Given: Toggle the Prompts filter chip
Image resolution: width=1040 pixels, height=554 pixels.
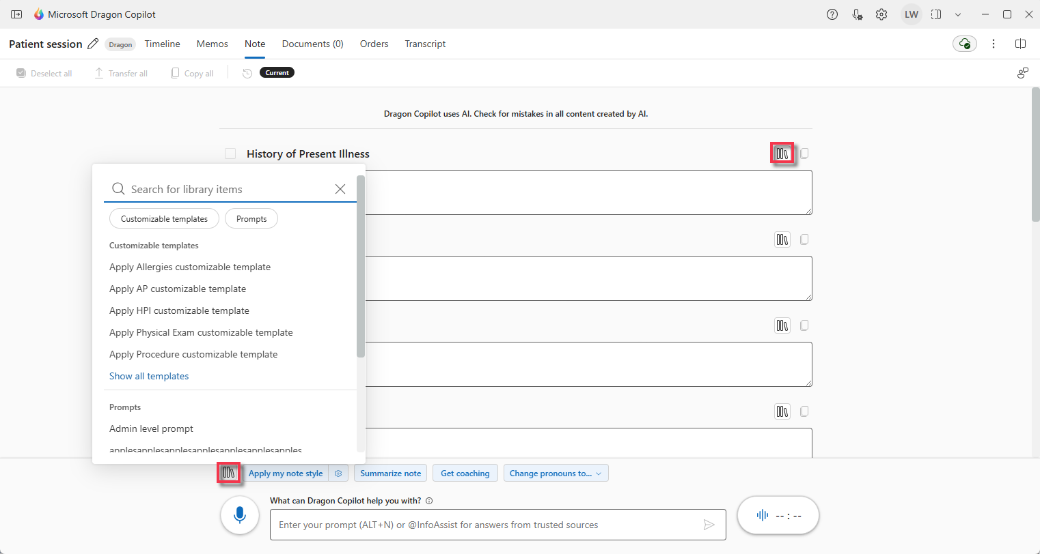Looking at the screenshot, I should [x=251, y=219].
